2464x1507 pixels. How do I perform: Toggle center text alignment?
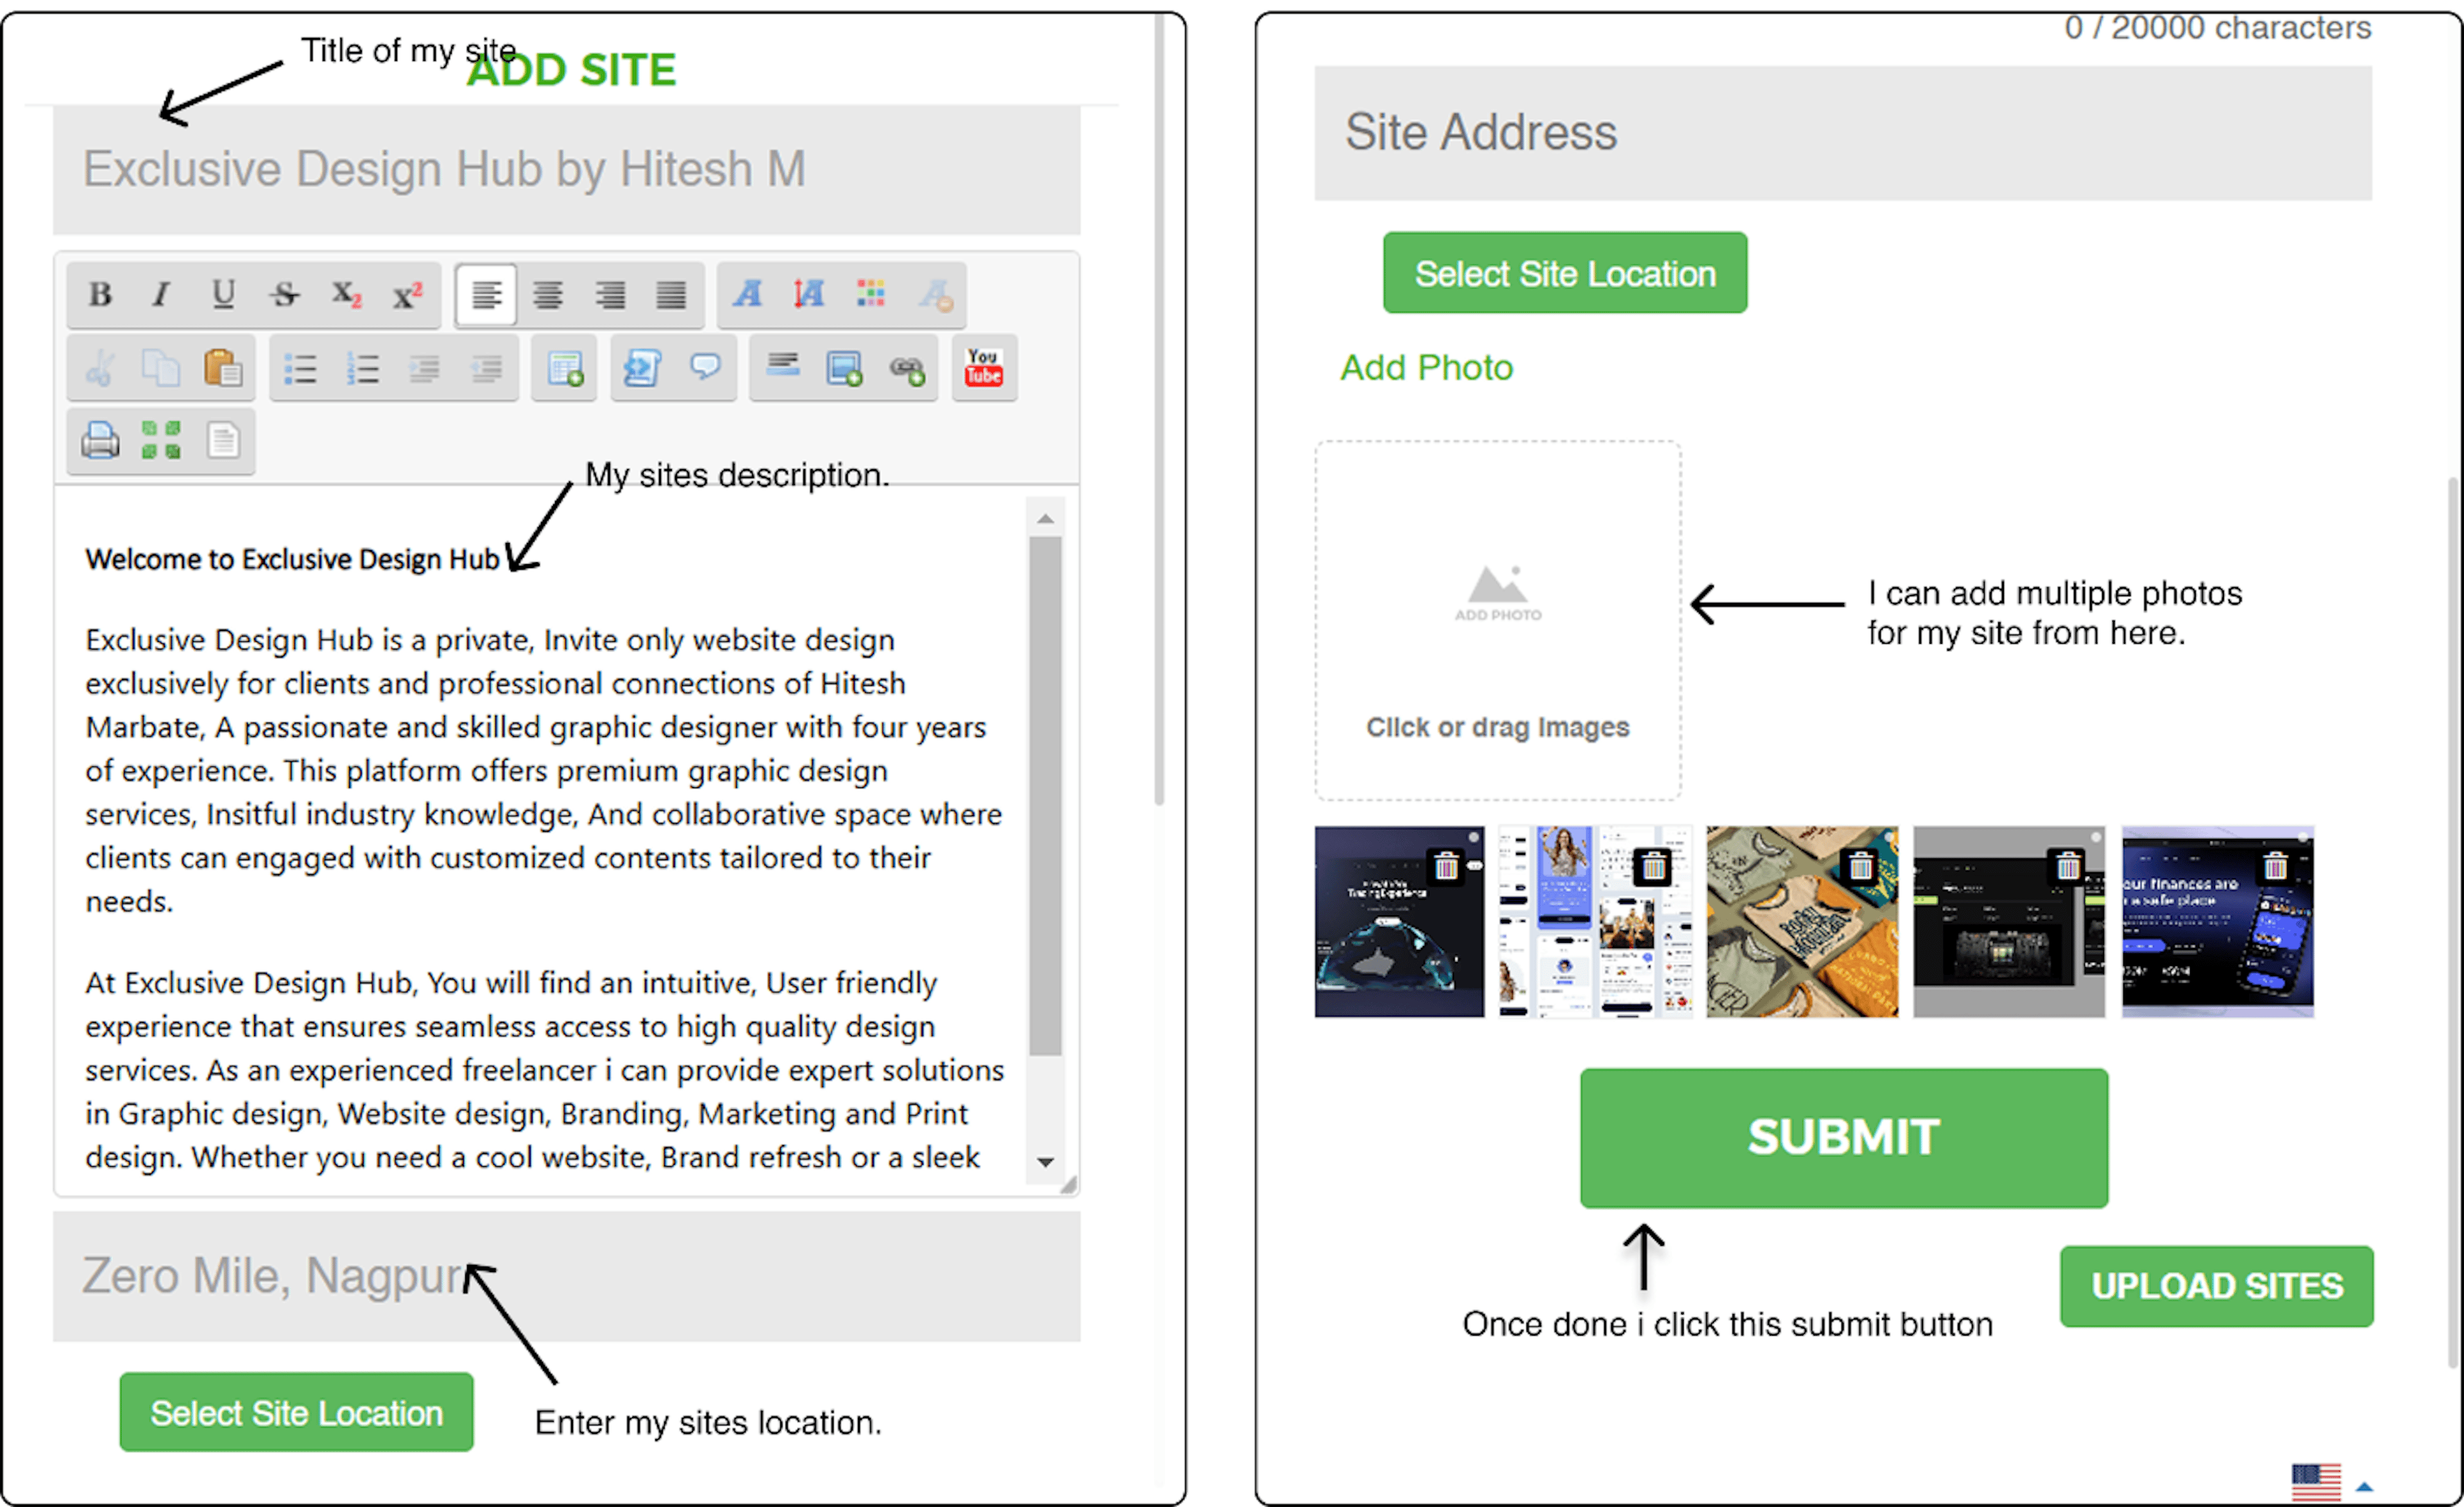pyautogui.click(x=547, y=295)
